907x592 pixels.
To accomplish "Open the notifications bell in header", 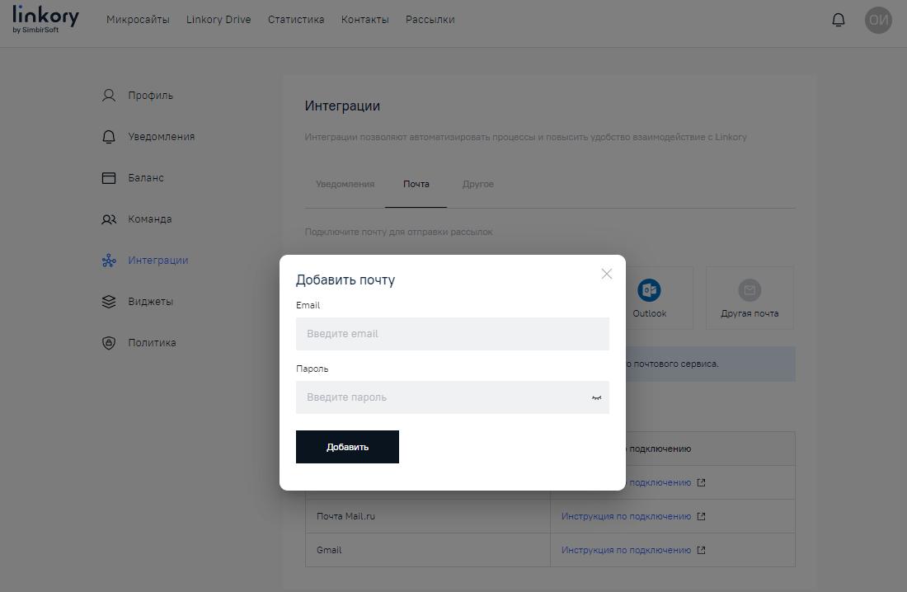I will pos(839,20).
